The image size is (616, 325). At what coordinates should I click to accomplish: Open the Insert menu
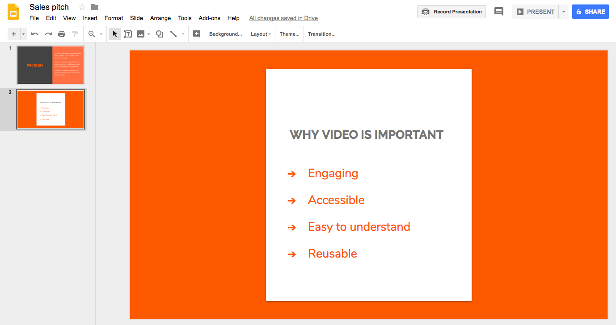(x=90, y=18)
